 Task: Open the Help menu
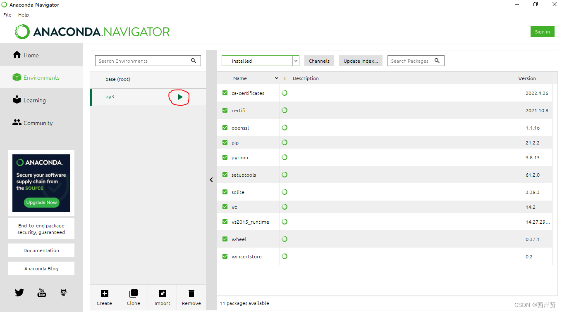24,14
